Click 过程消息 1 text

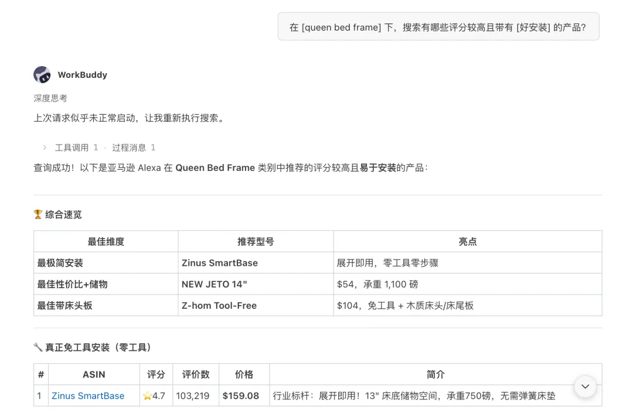[134, 148]
